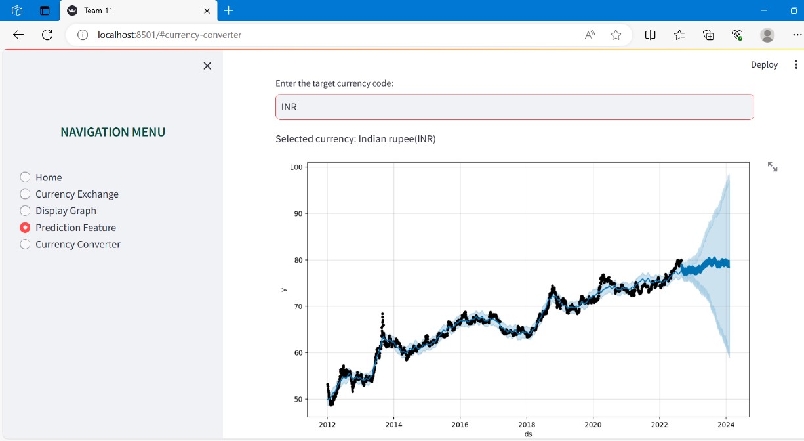Activate read aloud for the page
Screen dimensions: 804x441
pyautogui.click(x=589, y=35)
